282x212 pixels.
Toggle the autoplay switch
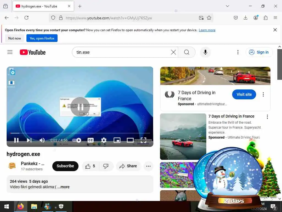(x=77, y=140)
